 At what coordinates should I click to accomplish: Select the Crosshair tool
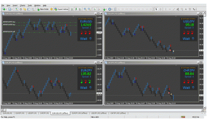coord(160,9)
